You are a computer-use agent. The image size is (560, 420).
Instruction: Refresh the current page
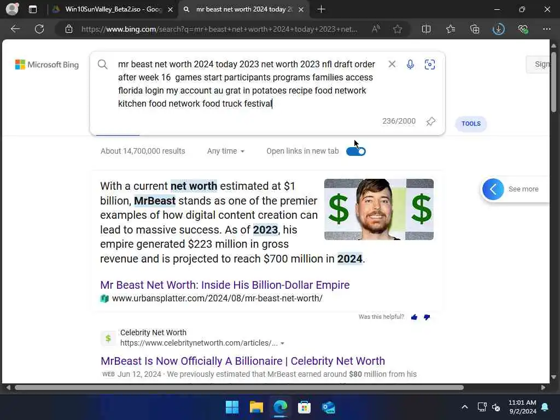39,29
